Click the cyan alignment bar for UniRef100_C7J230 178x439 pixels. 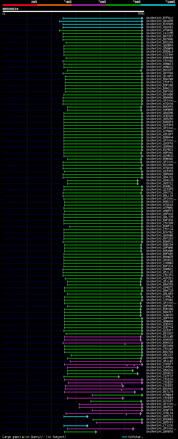pyautogui.click(x=76, y=426)
